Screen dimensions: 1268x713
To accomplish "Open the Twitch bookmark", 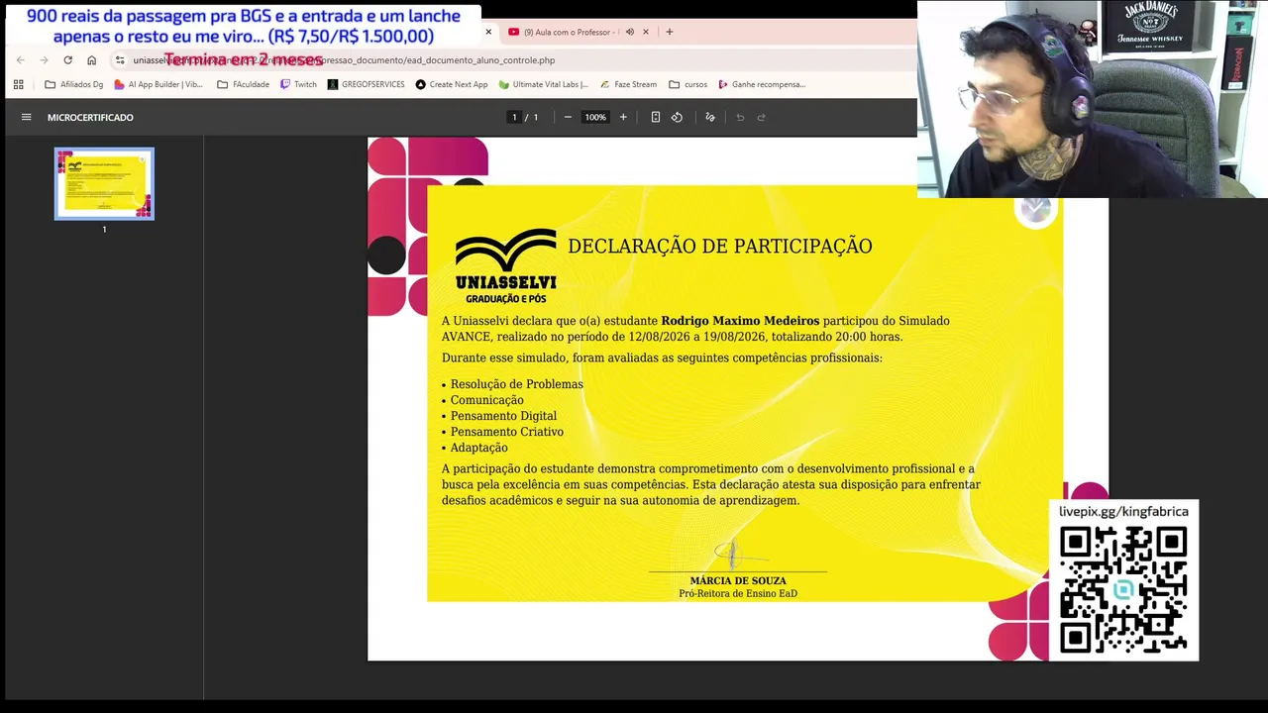I will tap(298, 84).
